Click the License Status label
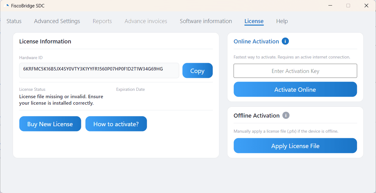 click(x=32, y=89)
